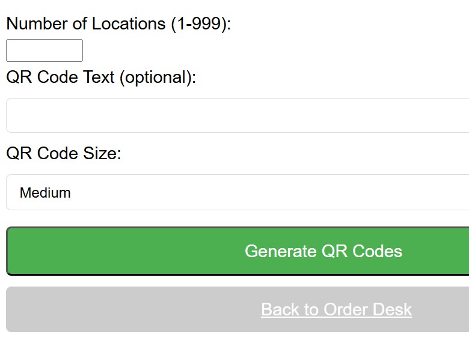Open the QR Code Size dropdown
Viewport: 469px width, 340px height.
pos(238,192)
